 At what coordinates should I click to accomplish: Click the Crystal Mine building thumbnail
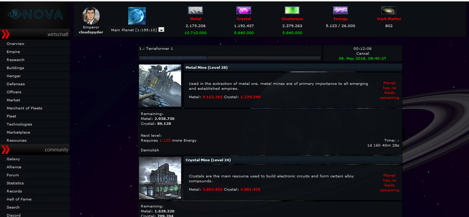click(x=160, y=178)
